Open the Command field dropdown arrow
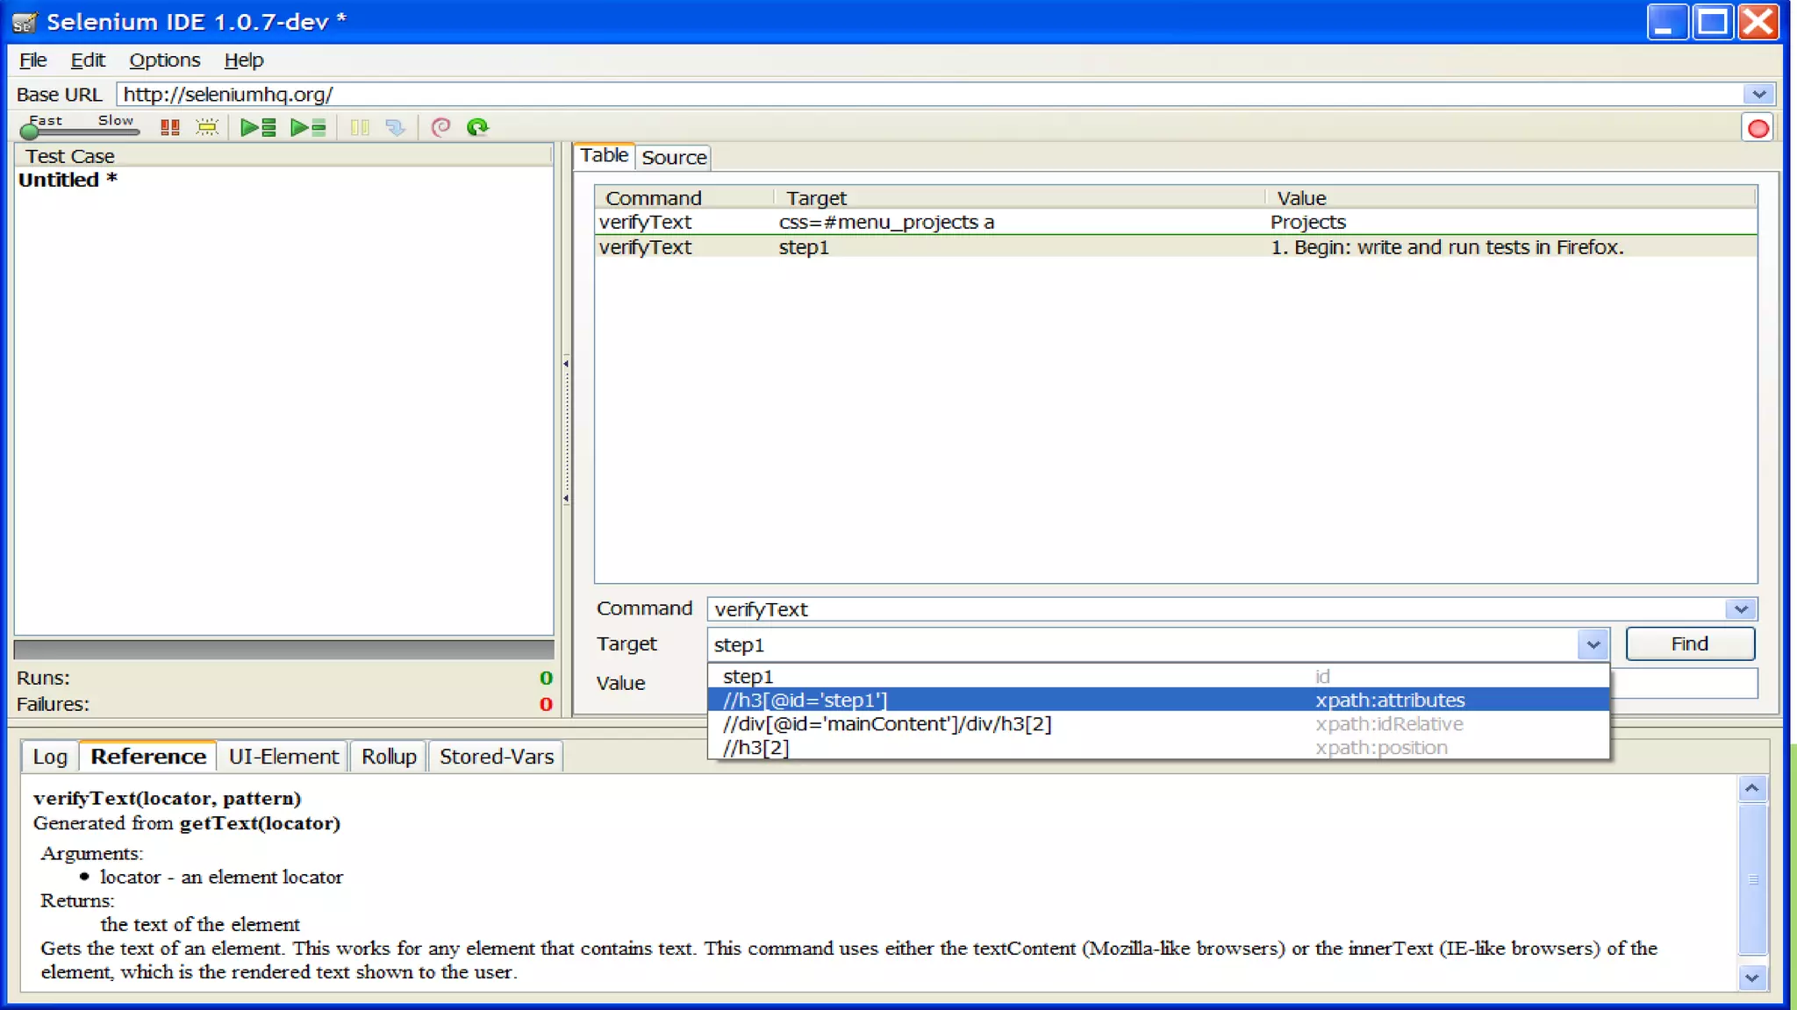 (1741, 609)
